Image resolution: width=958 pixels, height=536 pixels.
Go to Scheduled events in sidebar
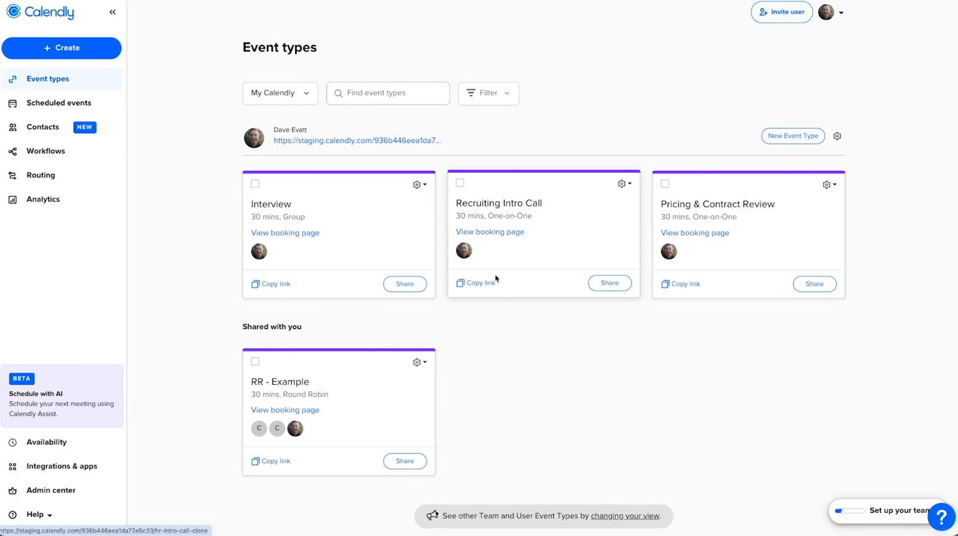[59, 103]
